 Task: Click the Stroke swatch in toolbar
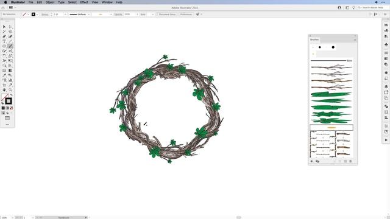(9, 101)
